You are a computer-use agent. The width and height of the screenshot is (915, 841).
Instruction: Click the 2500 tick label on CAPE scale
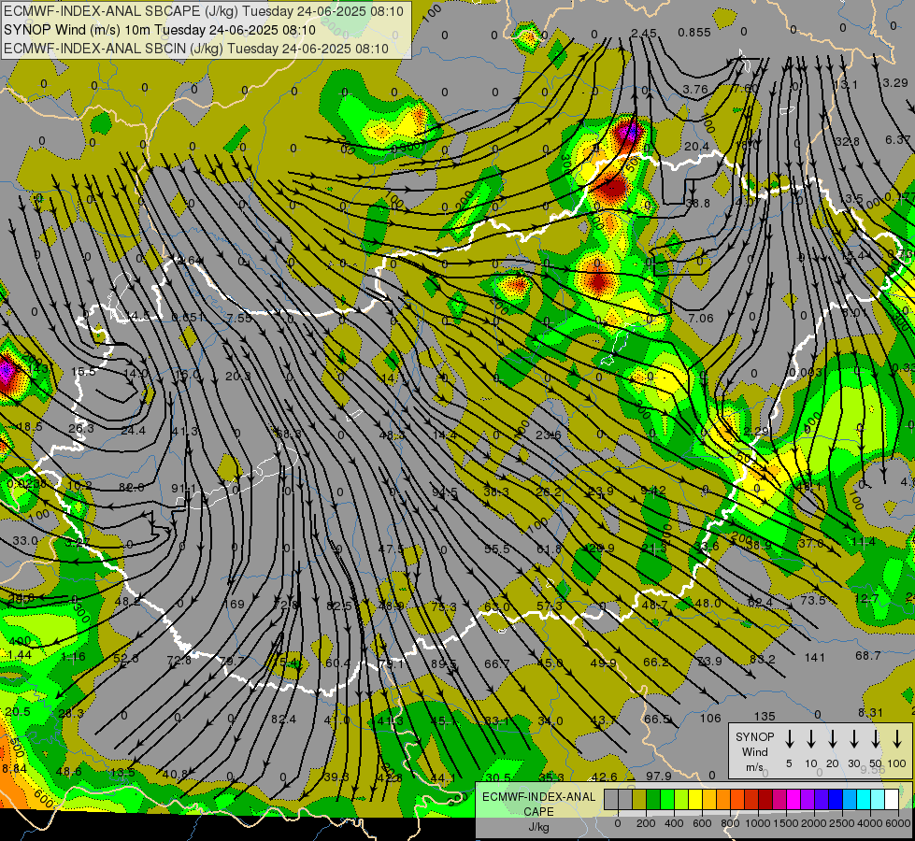[x=842, y=823]
